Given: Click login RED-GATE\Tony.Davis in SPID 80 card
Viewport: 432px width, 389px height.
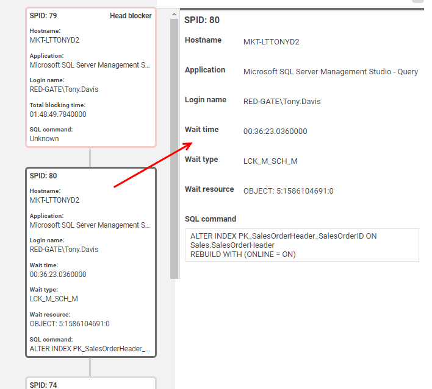Looking at the screenshot, I should pos(63,250).
